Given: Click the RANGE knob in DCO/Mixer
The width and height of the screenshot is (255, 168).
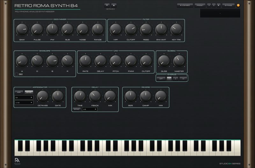Looking at the screenshot, I should (x=98, y=29).
